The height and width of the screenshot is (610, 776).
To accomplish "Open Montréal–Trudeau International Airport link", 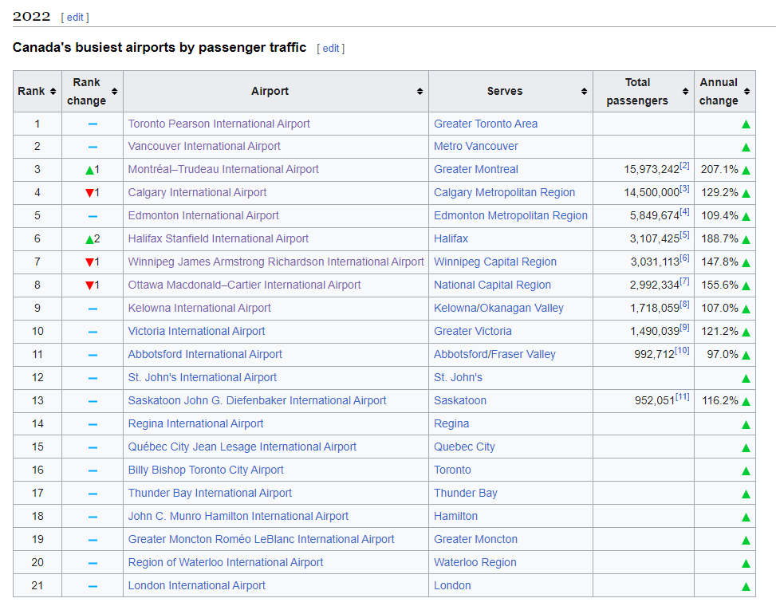I will tap(223, 169).
